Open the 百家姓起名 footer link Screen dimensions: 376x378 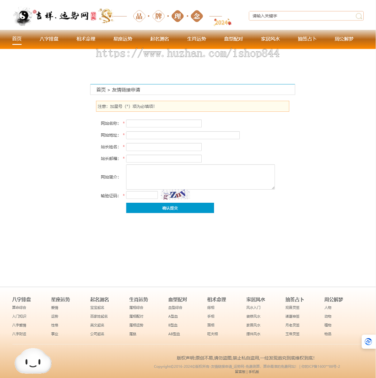(99, 316)
